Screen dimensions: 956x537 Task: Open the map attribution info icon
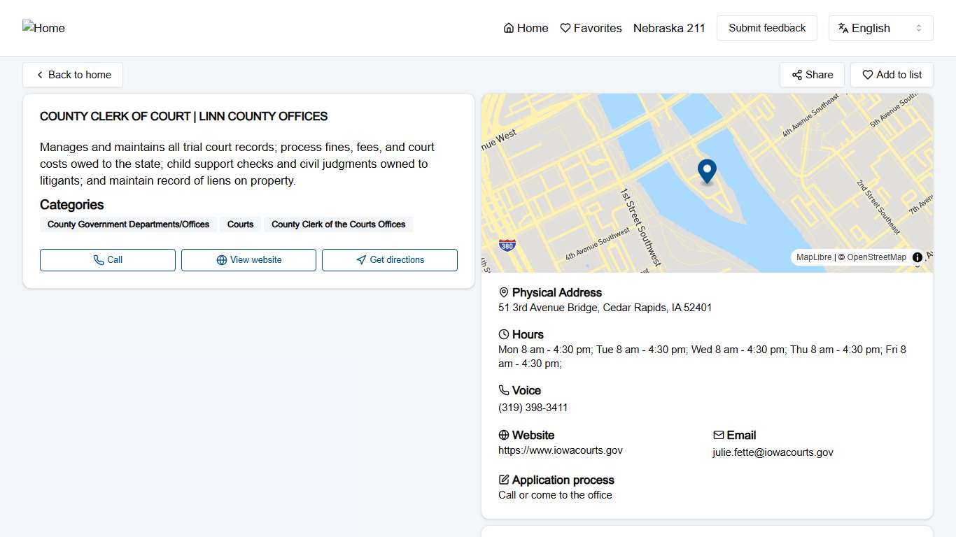click(917, 257)
